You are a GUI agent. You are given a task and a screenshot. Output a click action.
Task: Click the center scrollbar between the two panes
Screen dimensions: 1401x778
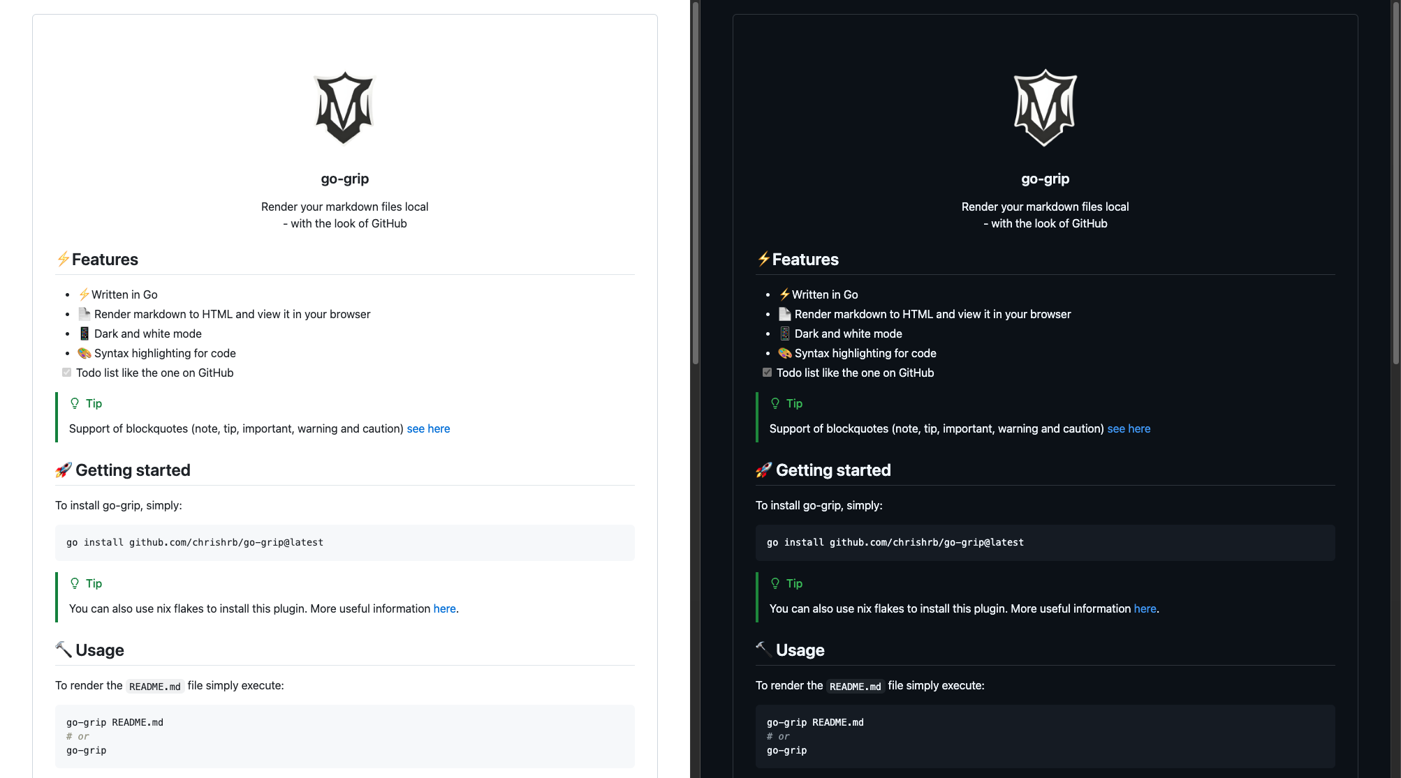pyautogui.click(x=696, y=181)
